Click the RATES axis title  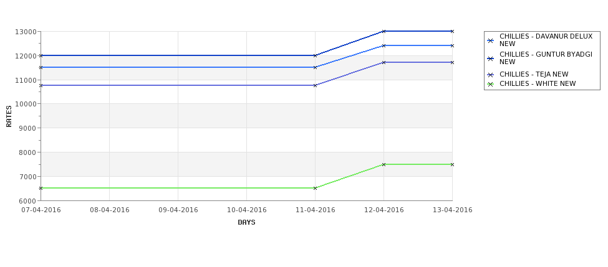click(x=9, y=116)
